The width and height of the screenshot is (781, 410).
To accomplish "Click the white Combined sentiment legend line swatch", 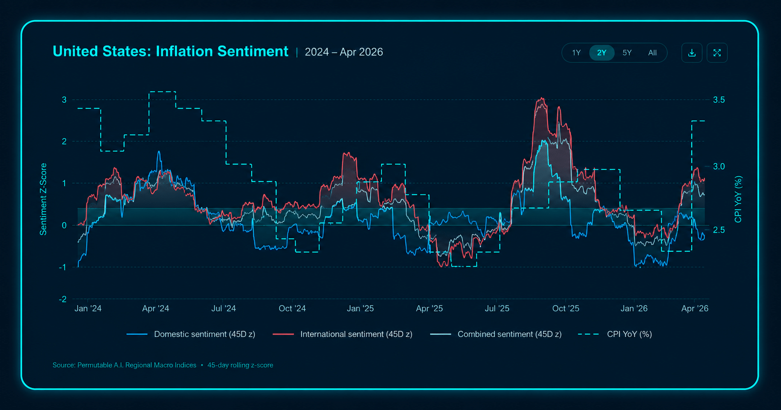I will coord(440,334).
